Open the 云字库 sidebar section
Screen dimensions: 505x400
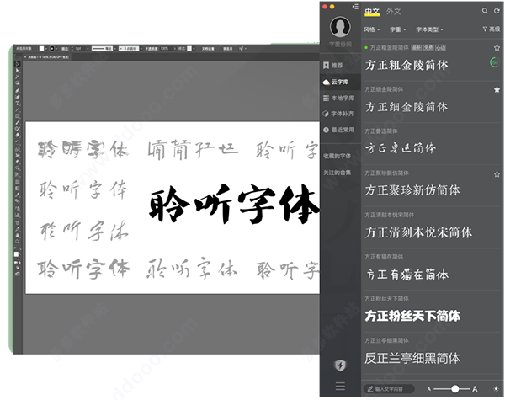[x=340, y=82]
